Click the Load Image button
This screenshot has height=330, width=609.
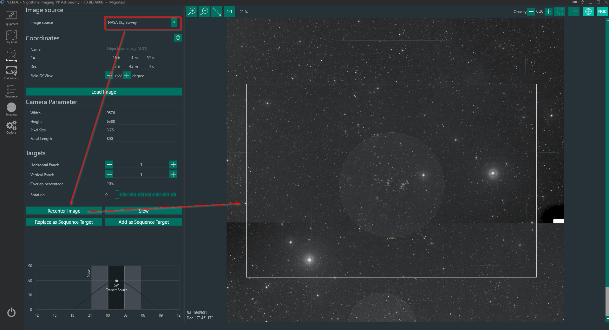pyautogui.click(x=104, y=92)
